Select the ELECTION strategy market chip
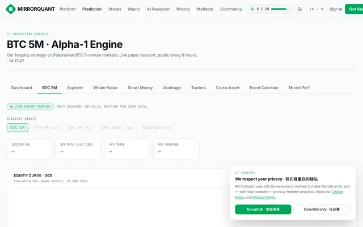363x227 pixels. click(157, 128)
